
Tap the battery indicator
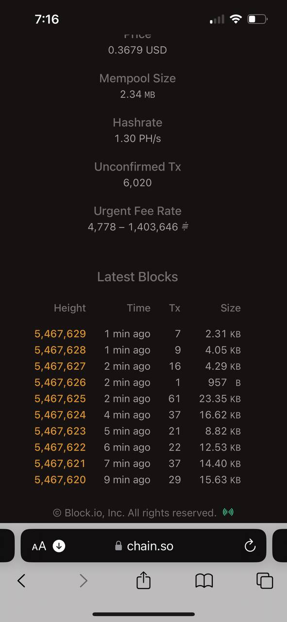click(x=257, y=19)
